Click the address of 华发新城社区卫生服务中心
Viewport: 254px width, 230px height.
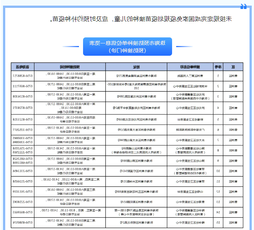tap(136, 86)
